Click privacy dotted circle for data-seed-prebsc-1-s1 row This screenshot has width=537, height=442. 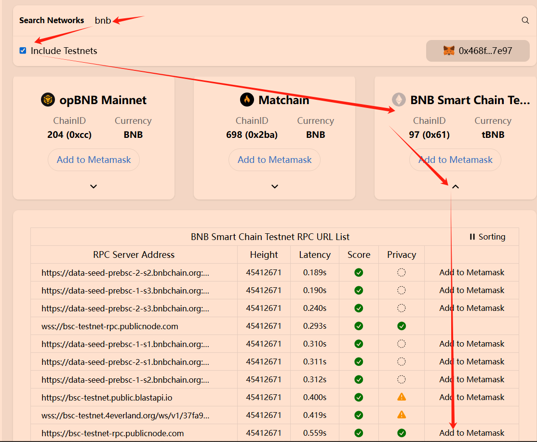pos(402,344)
